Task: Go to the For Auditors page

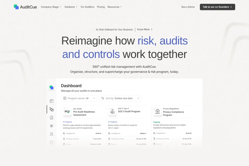Action: click(x=87, y=7)
